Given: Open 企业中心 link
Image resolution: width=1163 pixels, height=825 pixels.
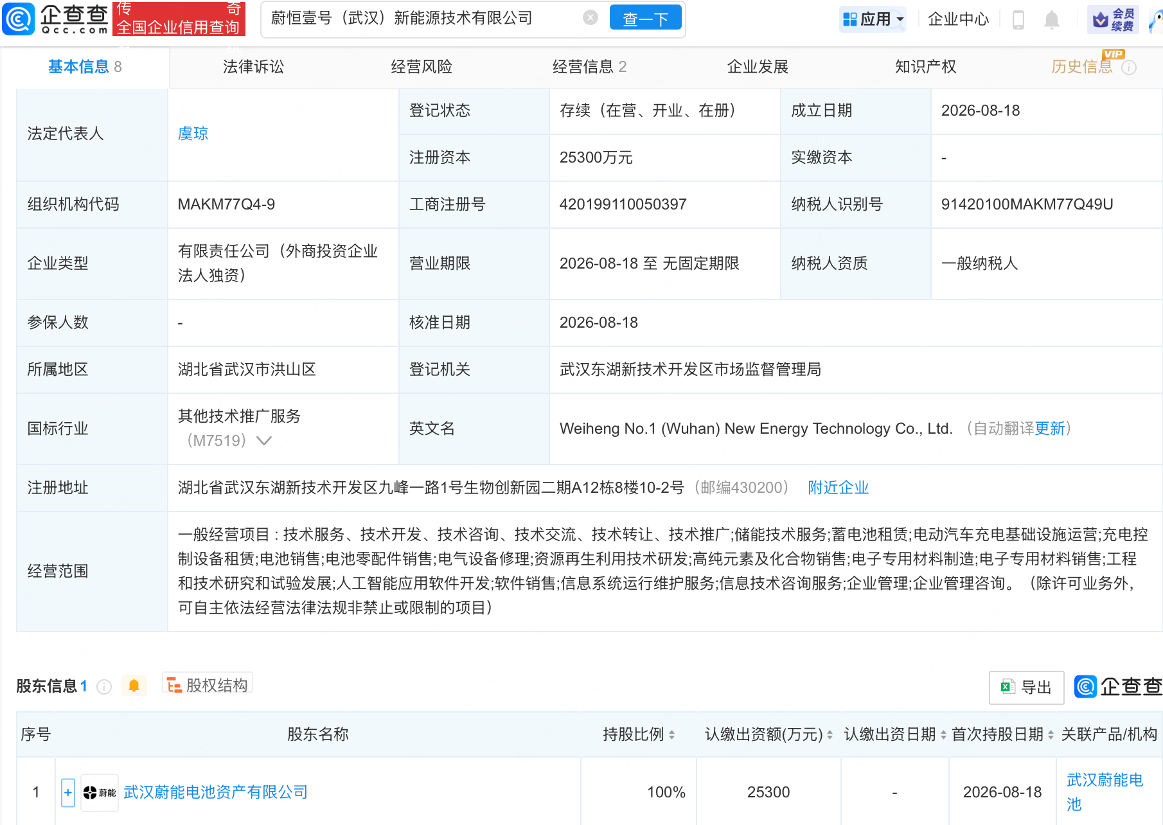Looking at the screenshot, I should click(x=958, y=19).
